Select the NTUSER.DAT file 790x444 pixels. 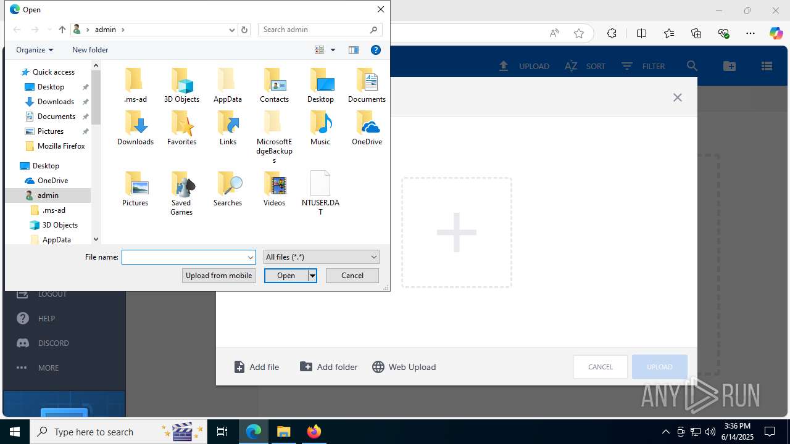tap(320, 193)
